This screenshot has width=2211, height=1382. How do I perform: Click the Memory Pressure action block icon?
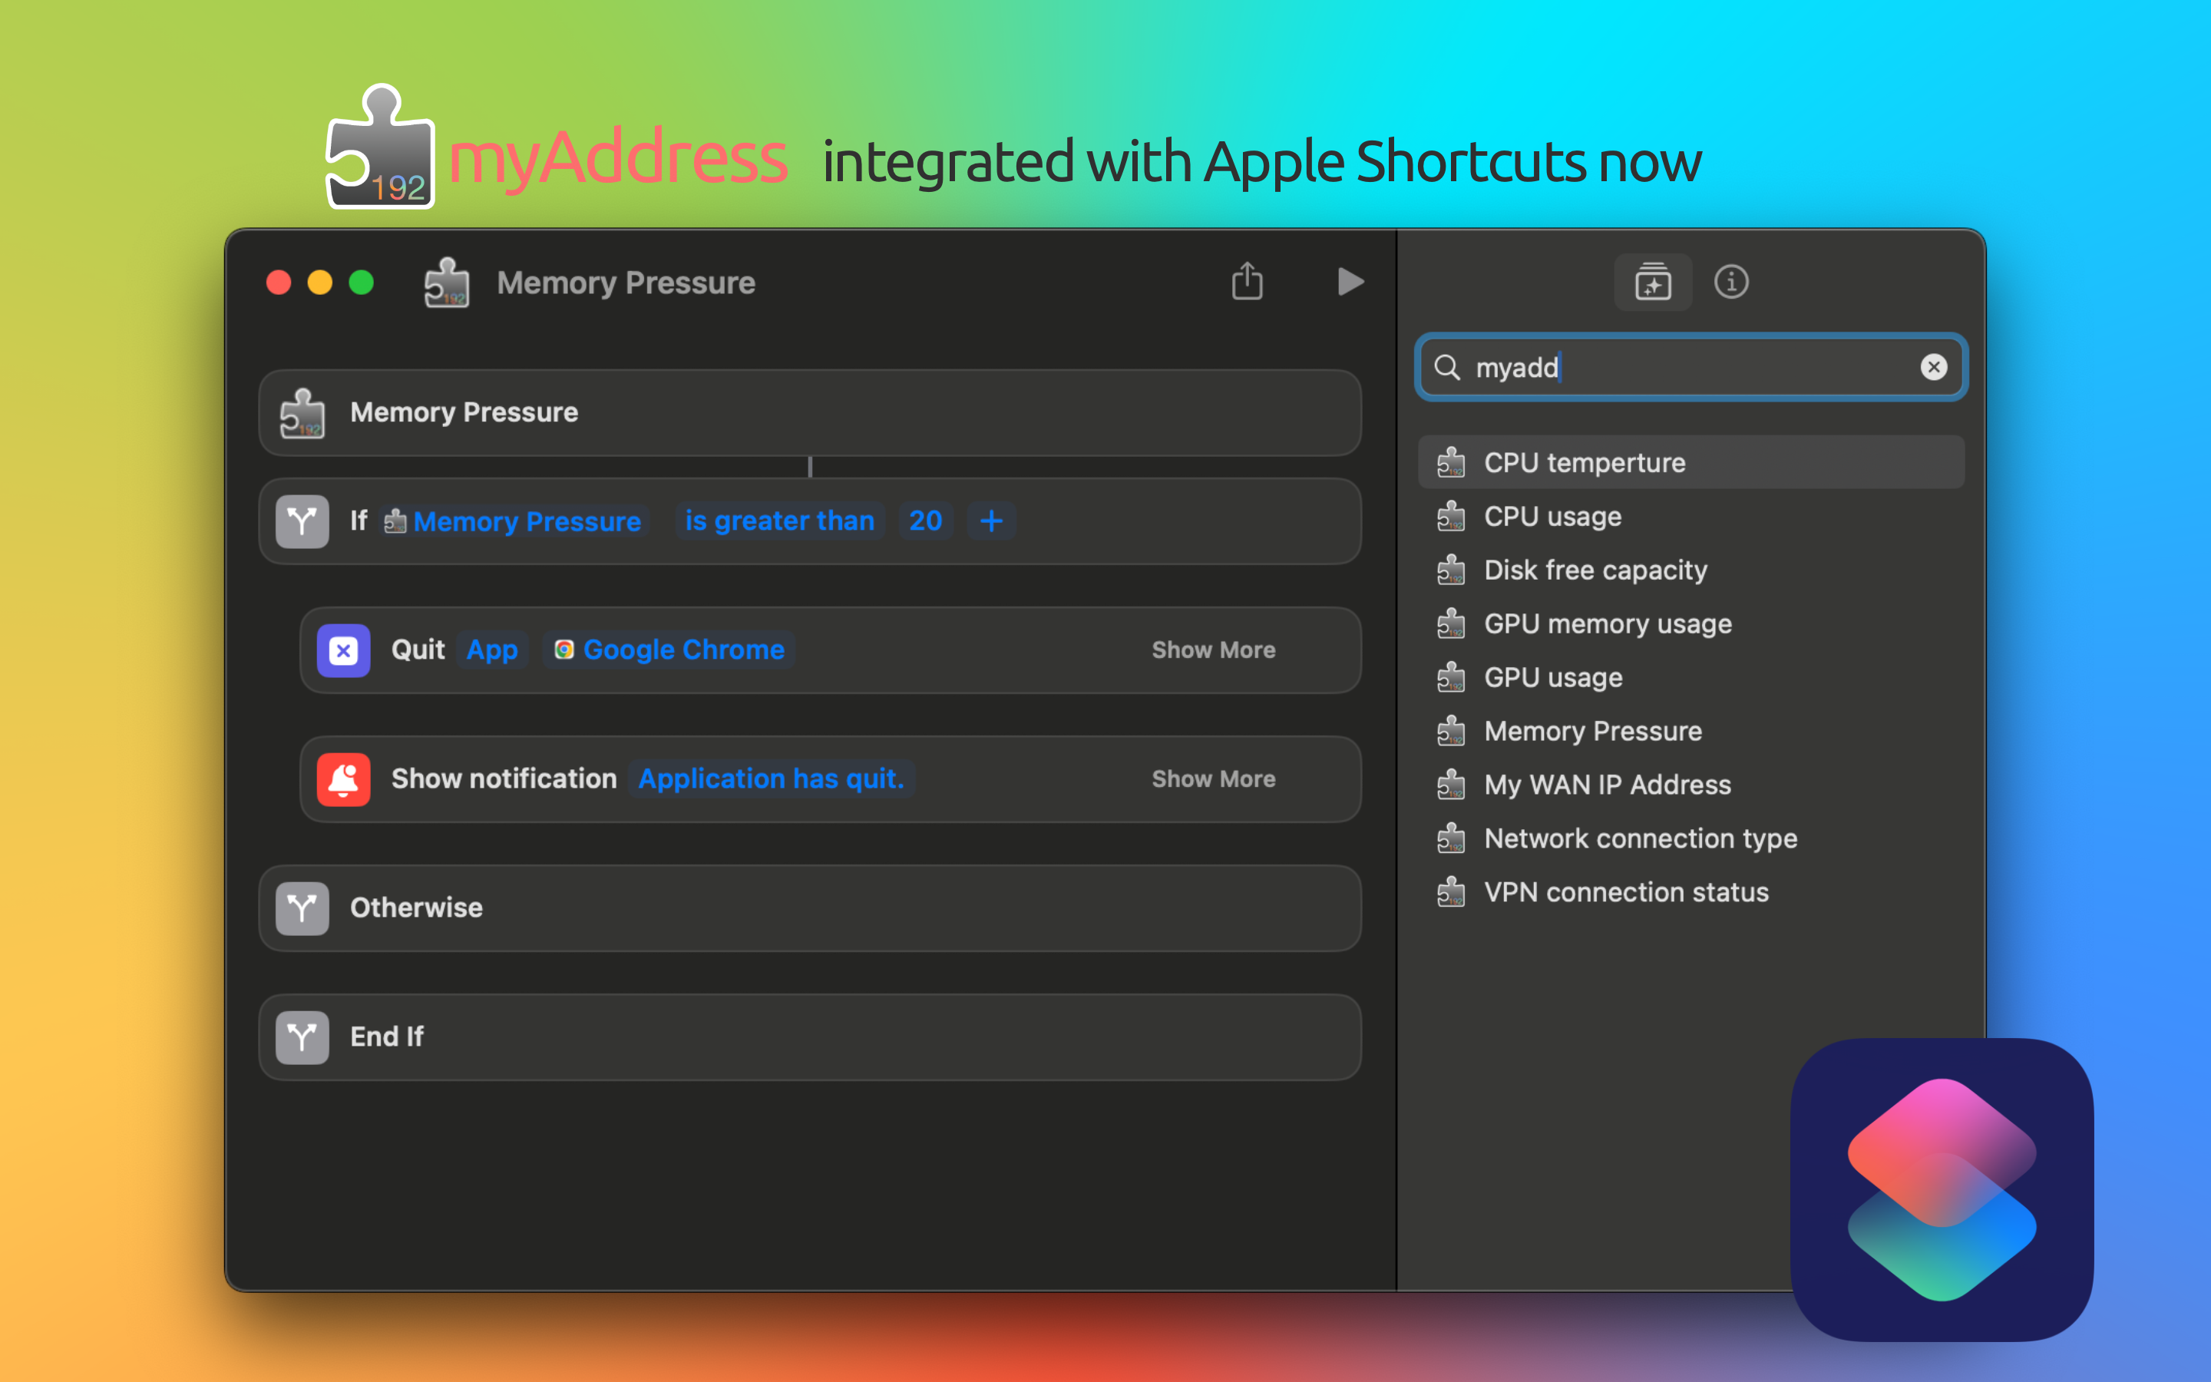point(302,413)
